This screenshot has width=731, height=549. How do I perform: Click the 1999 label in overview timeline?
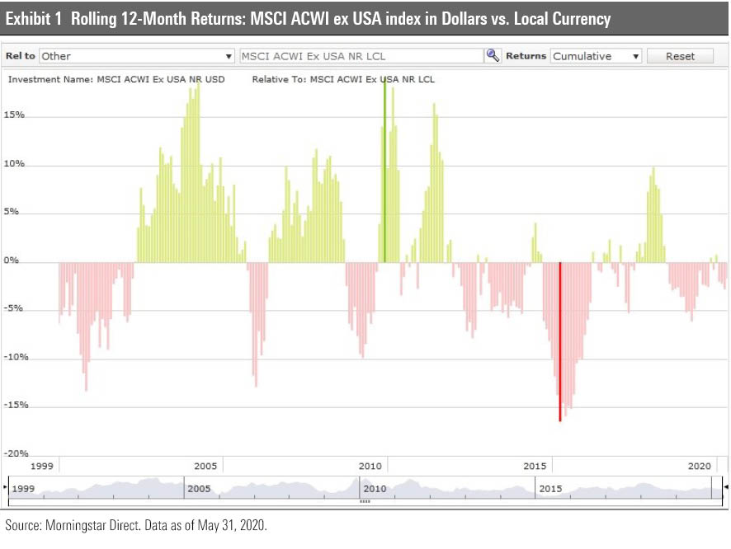click(x=24, y=489)
